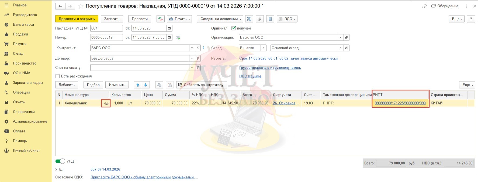Uncheck the Оригинал получен checkbox
This screenshot has width=478, height=182.
click(234, 28)
